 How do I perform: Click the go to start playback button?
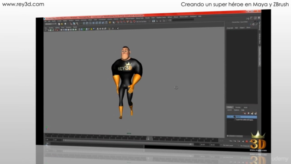231,141
